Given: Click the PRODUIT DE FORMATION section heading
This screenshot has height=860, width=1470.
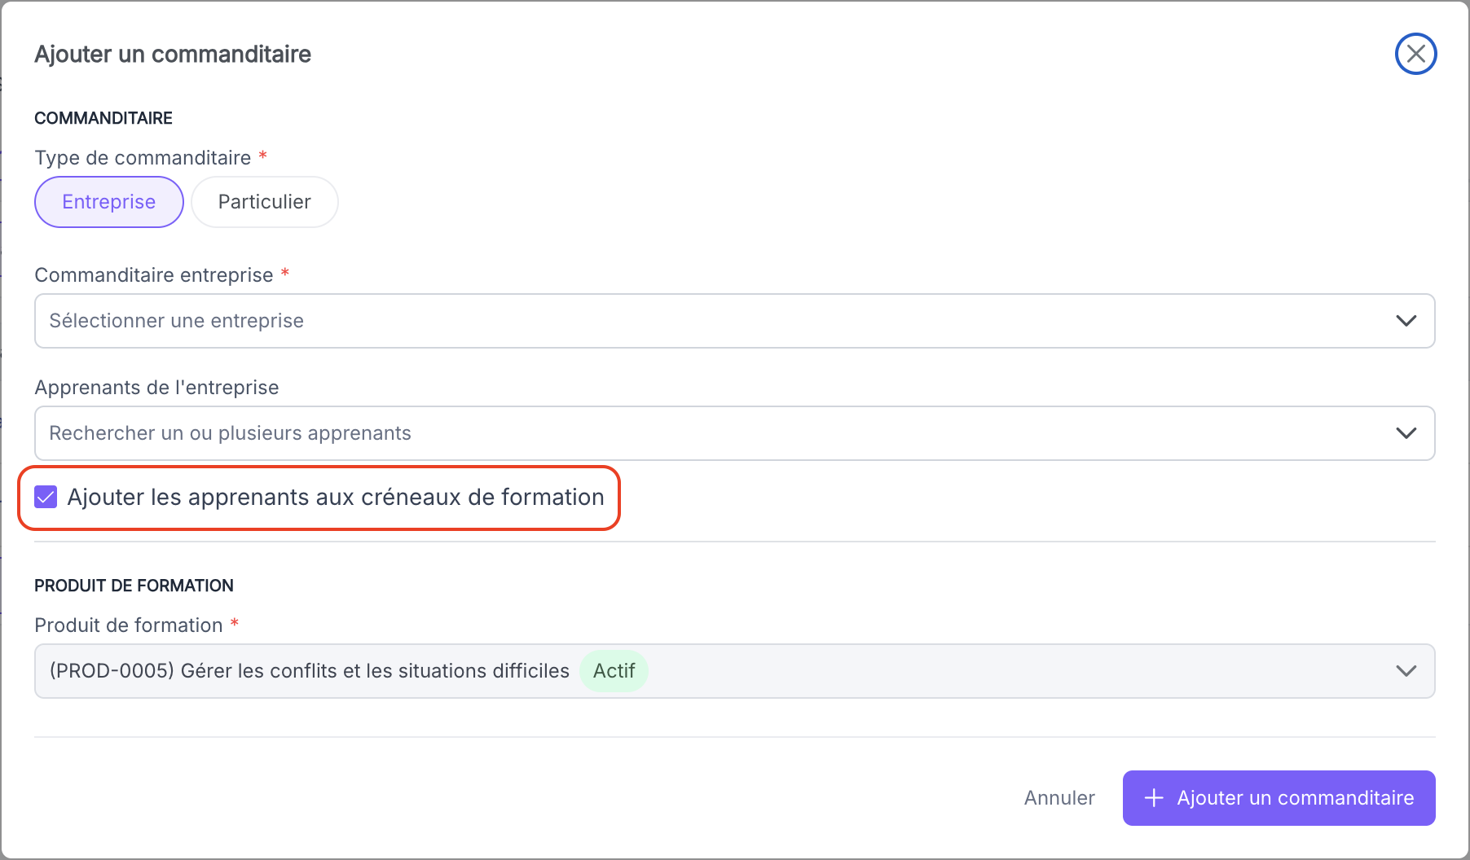Looking at the screenshot, I should [x=134, y=586].
